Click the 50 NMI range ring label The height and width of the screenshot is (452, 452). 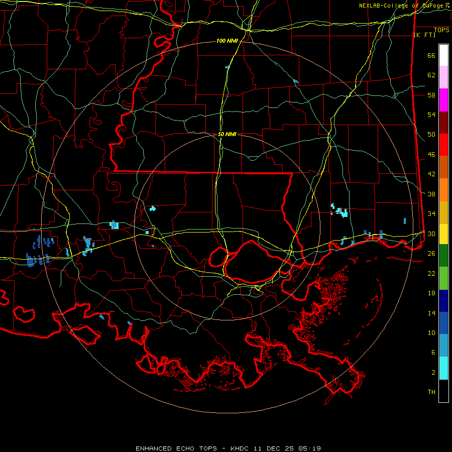[x=227, y=134]
